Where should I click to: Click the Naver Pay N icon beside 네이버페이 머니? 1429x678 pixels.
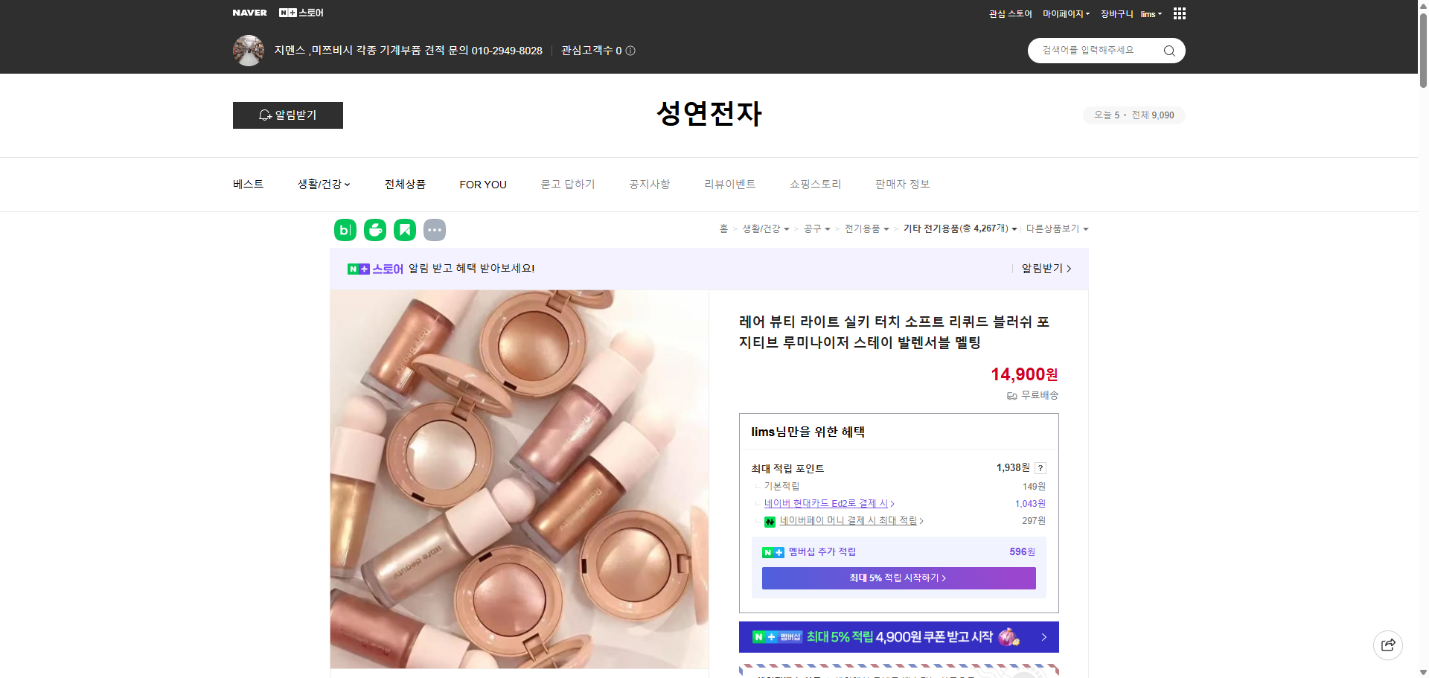(x=770, y=521)
